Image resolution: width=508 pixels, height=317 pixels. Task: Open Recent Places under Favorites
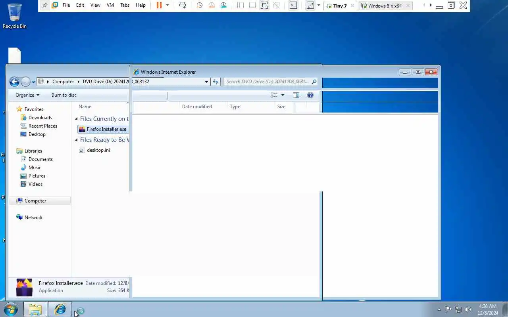pos(43,126)
